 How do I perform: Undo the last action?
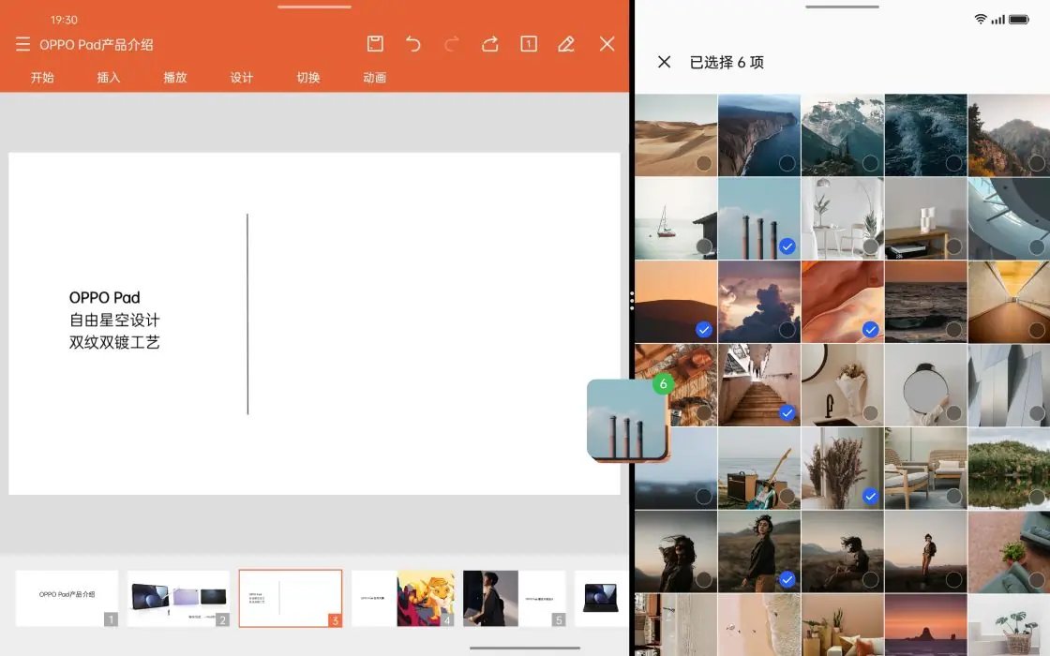coord(413,44)
